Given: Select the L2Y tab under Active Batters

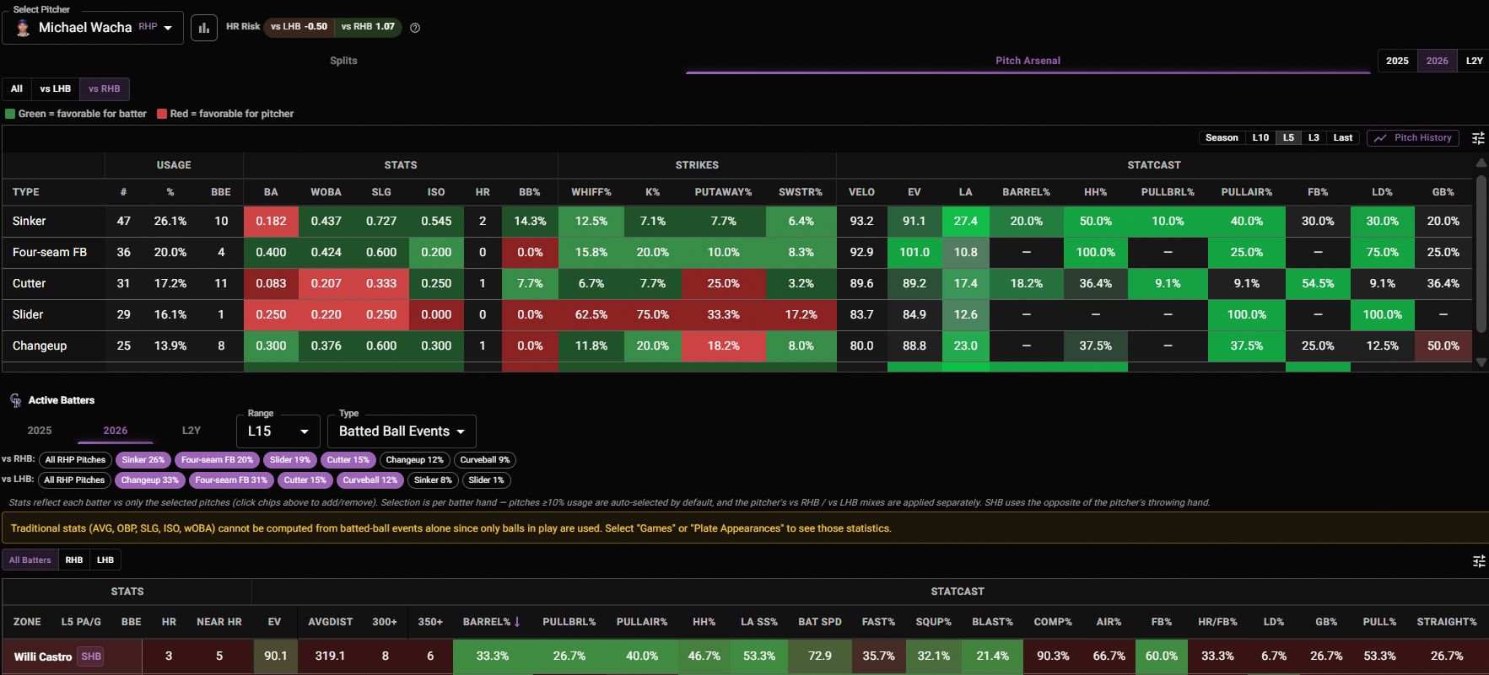Looking at the screenshot, I should tap(192, 431).
